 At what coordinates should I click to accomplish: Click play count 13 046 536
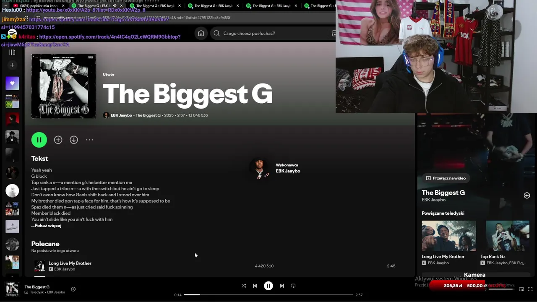click(198, 115)
